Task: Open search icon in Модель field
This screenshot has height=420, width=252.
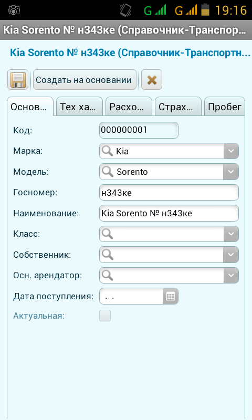Action: [108, 172]
